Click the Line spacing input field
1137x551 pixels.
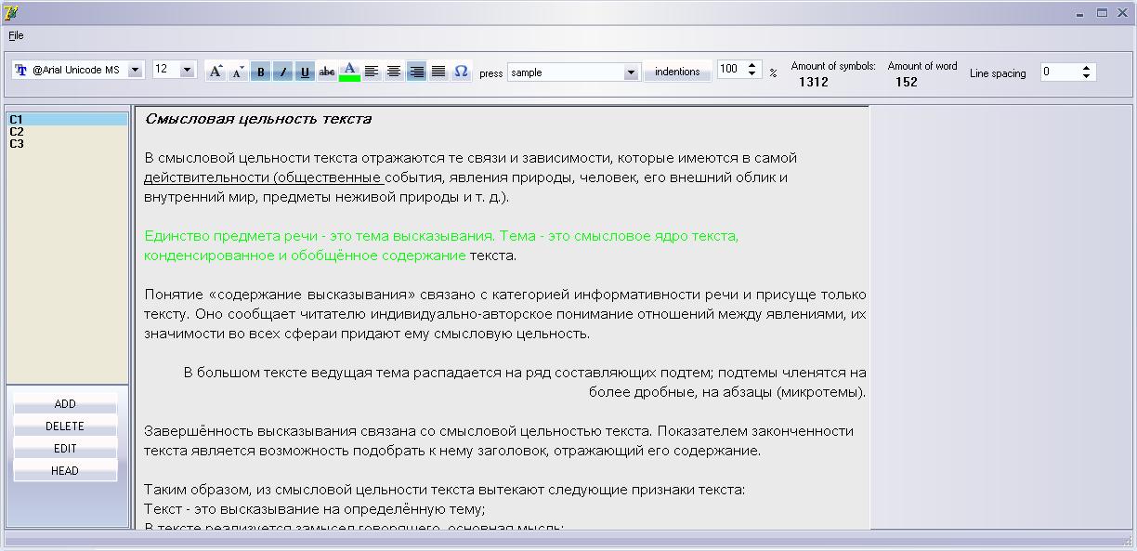1064,70
